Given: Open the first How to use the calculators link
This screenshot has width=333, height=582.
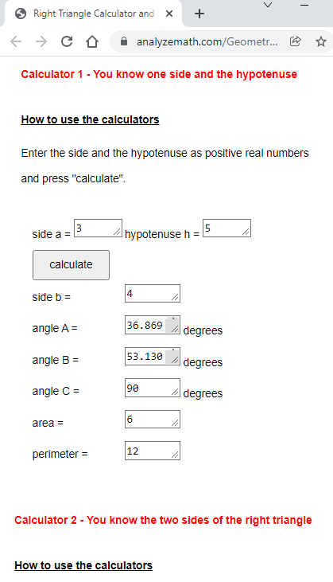Looking at the screenshot, I should [x=90, y=119].
